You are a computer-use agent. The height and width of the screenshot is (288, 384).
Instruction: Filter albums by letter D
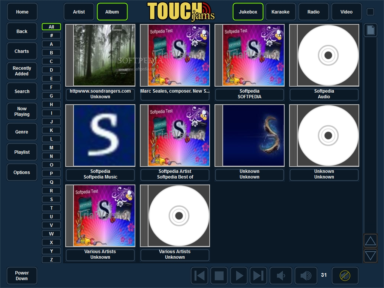51,70
